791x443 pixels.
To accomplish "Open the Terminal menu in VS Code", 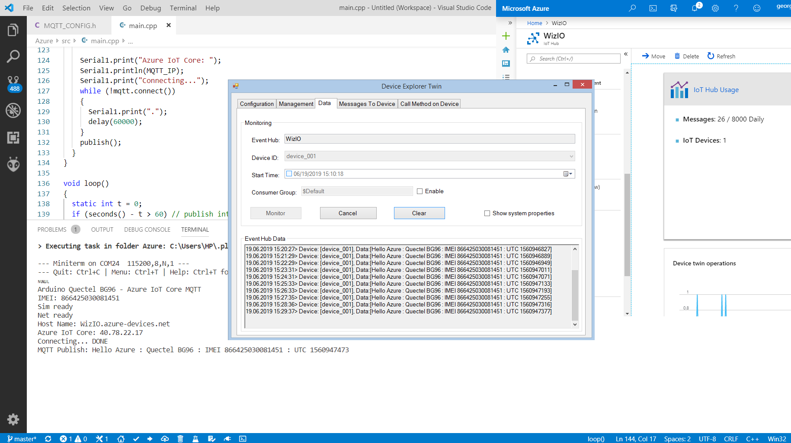I will [x=183, y=8].
